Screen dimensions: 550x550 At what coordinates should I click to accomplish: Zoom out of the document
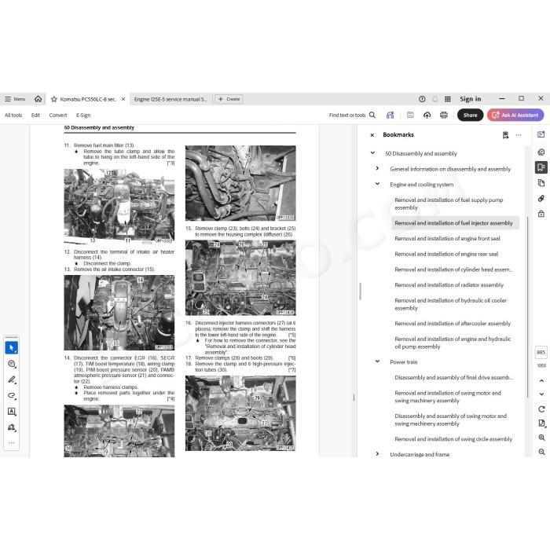point(541,452)
